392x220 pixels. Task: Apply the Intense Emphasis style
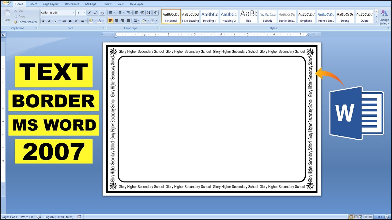tap(326, 16)
